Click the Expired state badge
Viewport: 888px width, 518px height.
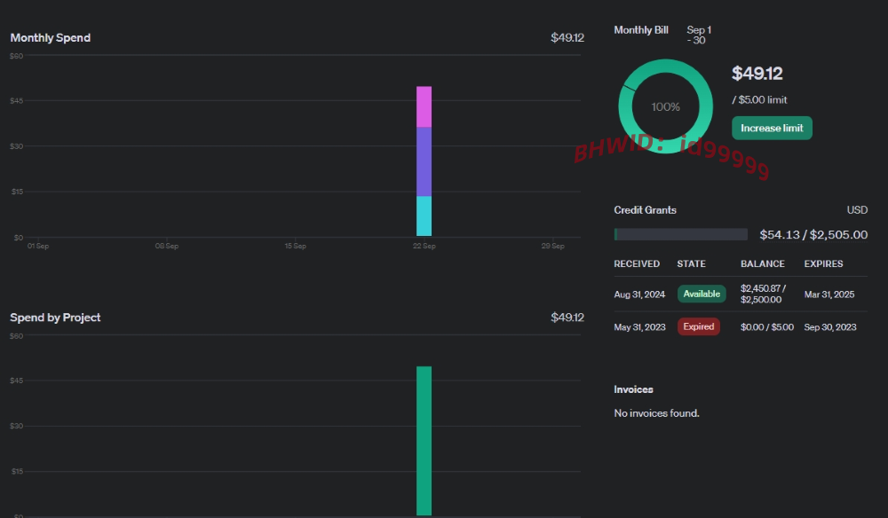coord(698,326)
